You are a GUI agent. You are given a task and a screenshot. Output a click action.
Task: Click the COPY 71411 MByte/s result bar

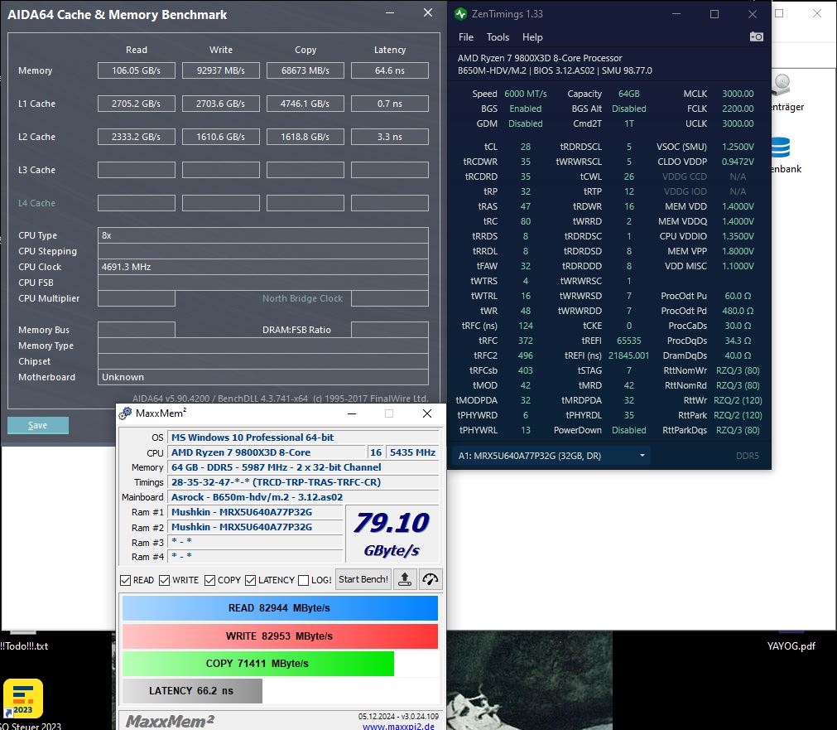257,663
